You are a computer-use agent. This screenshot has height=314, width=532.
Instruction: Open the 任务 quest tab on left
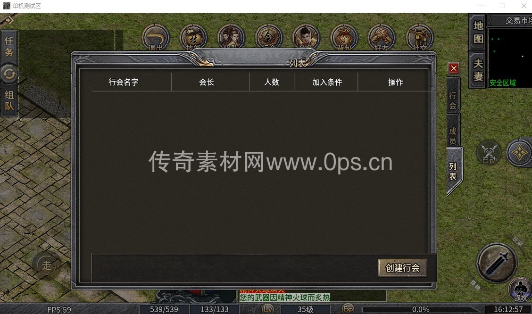tap(9, 47)
